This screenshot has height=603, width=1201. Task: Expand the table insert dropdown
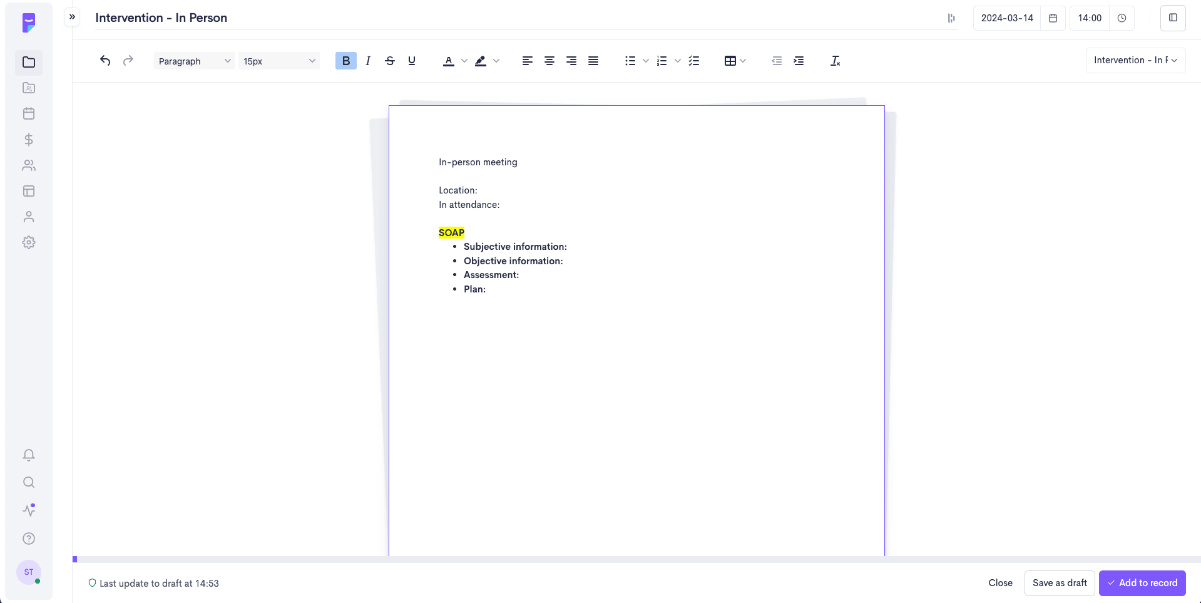(743, 61)
